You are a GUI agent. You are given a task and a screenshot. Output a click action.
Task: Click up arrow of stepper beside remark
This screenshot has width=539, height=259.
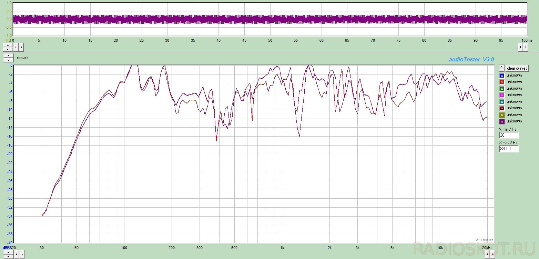pyautogui.click(x=8, y=56)
